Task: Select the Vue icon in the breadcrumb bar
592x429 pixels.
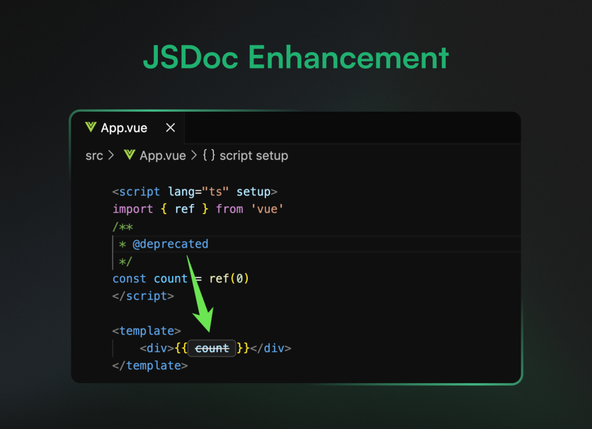Action: tap(129, 155)
